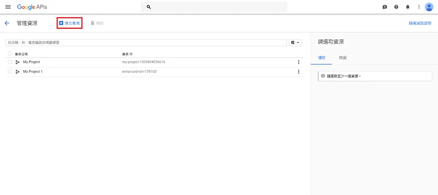Open the columns dropdown beside filter
Screen dimensions: 438x195
[x=295, y=43]
